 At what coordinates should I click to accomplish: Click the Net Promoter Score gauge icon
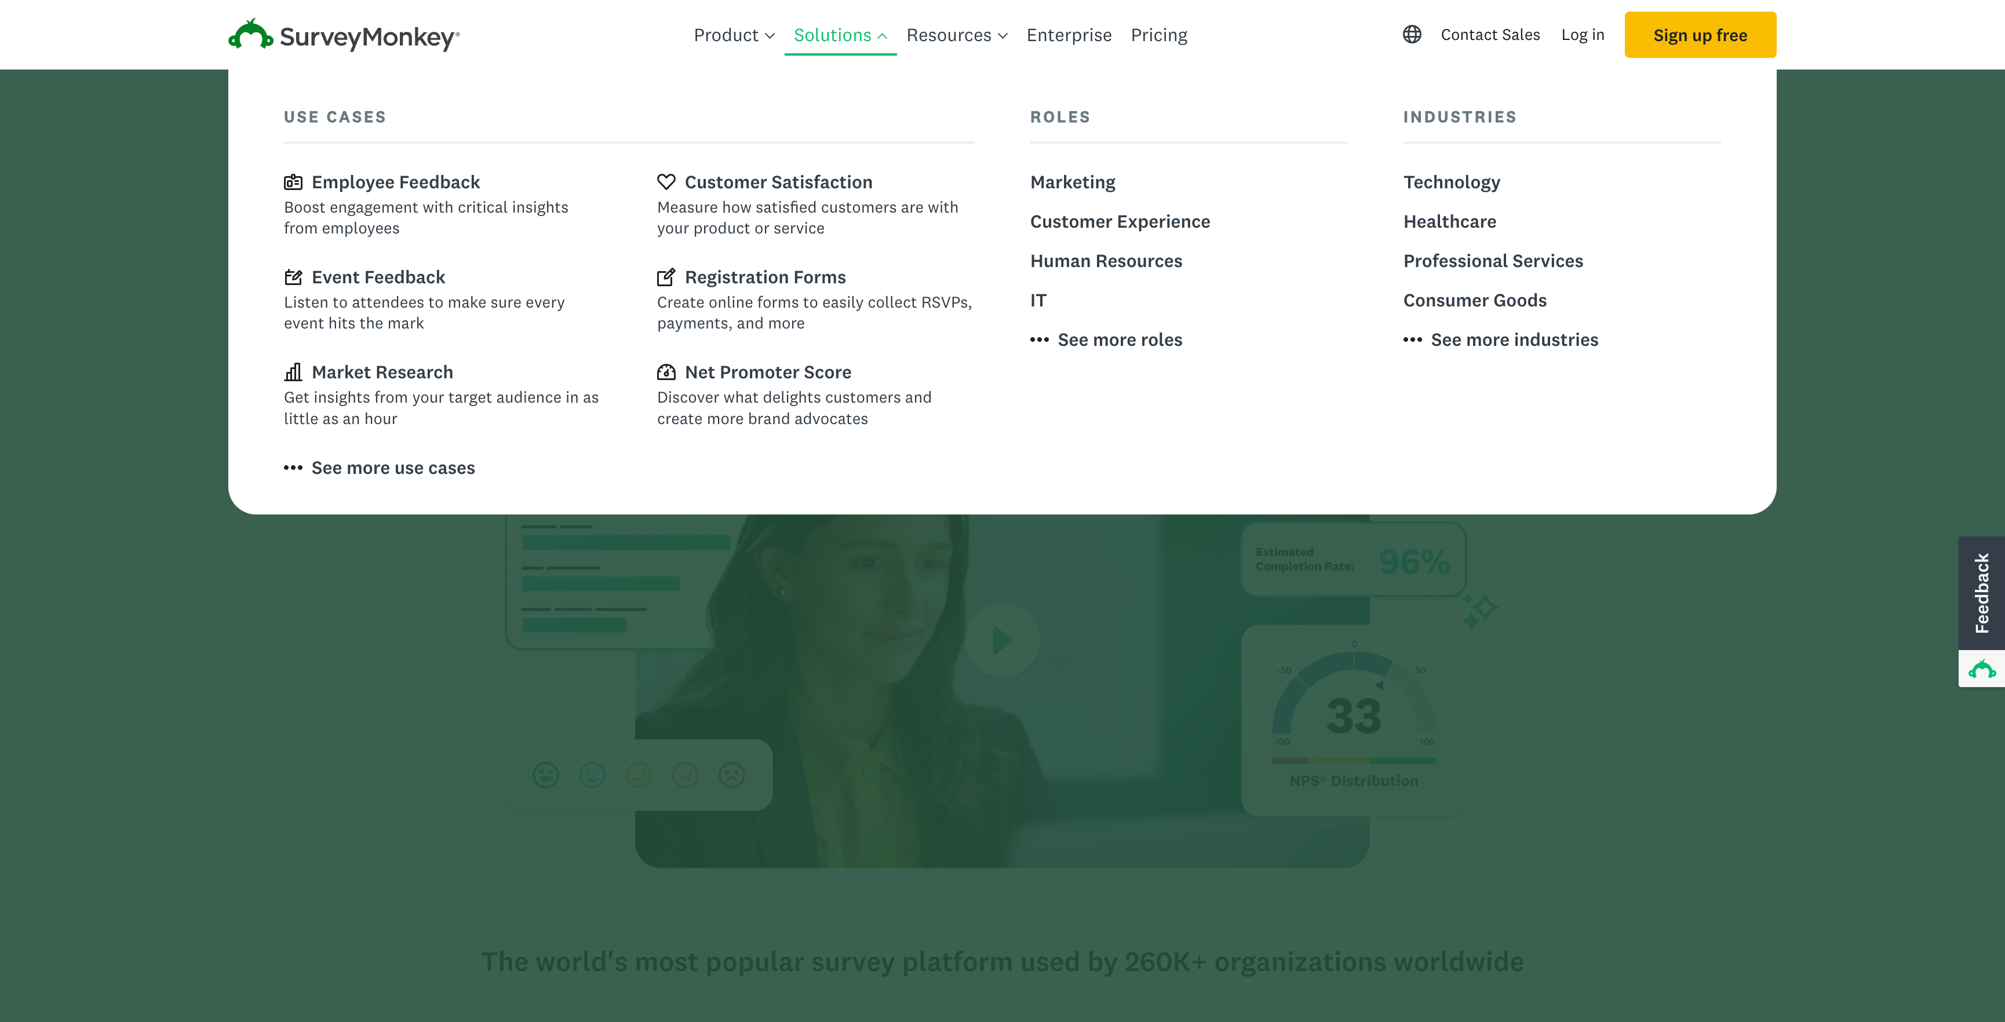tap(665, 372)
